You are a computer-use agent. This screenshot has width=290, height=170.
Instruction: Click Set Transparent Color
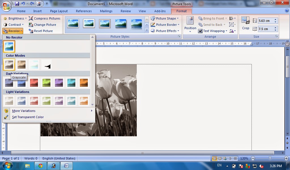click(x=27, y=117)
